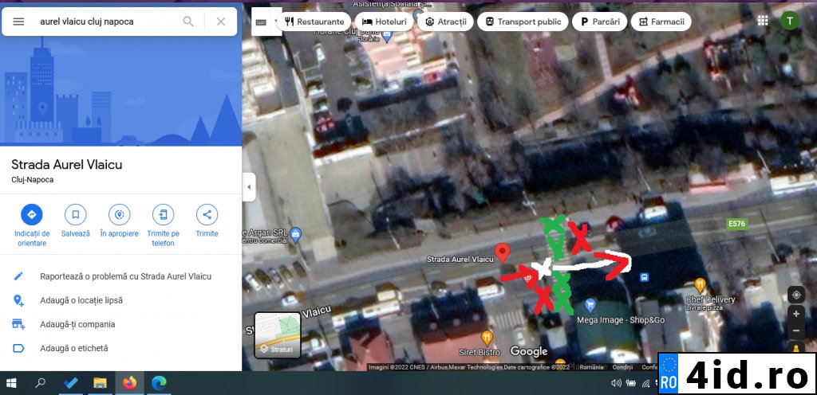Open the account avatar T
This screenshot has height=395, width=817.
(790, 20)
